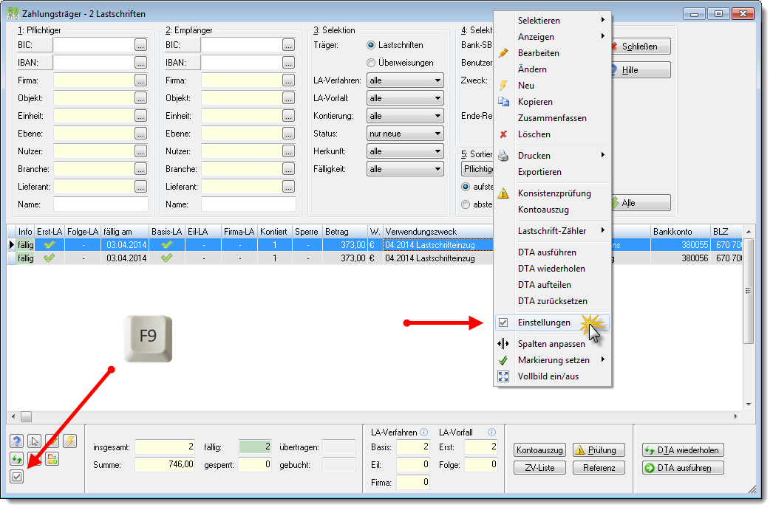Open the LA-Vorfall dropdown
Viewport: 773px width, 510px height.
tap(405, 98)
